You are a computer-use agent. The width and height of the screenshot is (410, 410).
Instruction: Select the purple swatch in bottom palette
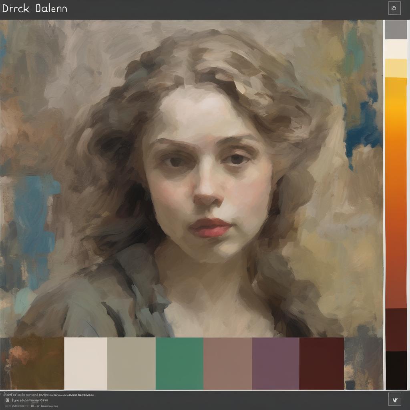pos(275,363)
